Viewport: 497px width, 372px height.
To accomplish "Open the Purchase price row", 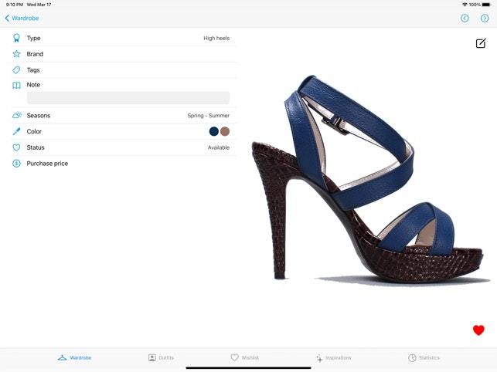I will [124, 164].
